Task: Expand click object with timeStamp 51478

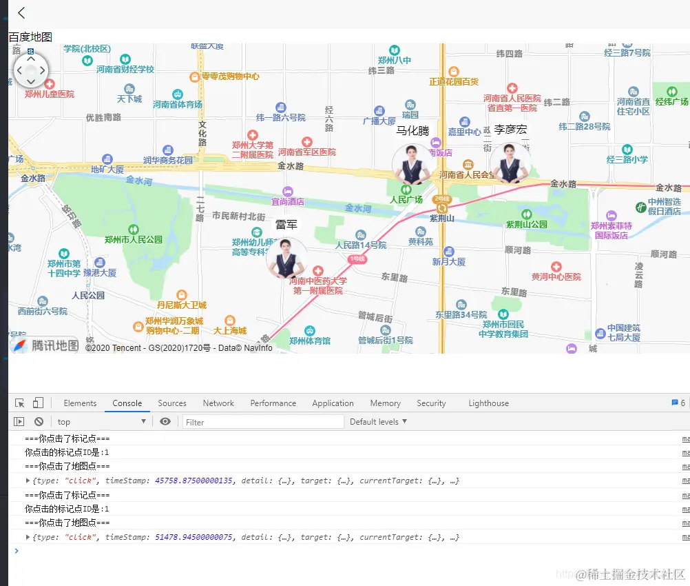Action: 28,537
